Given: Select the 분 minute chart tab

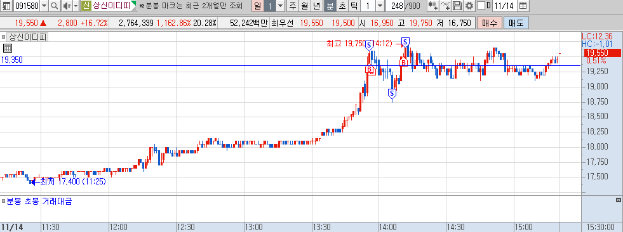Looking at the screenshot, I should [x=330, y=6].
